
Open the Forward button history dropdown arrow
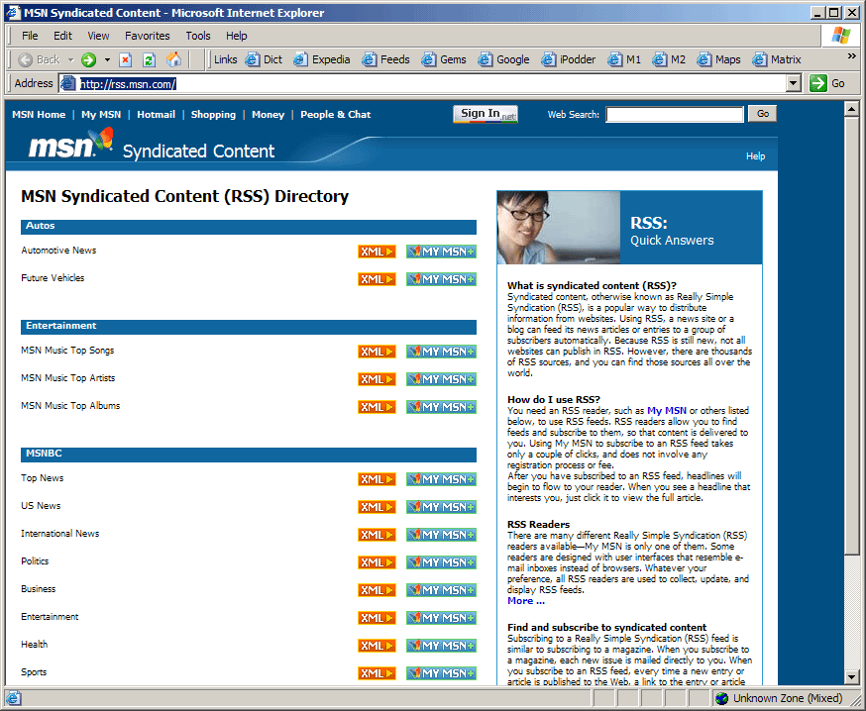[107, 59]
